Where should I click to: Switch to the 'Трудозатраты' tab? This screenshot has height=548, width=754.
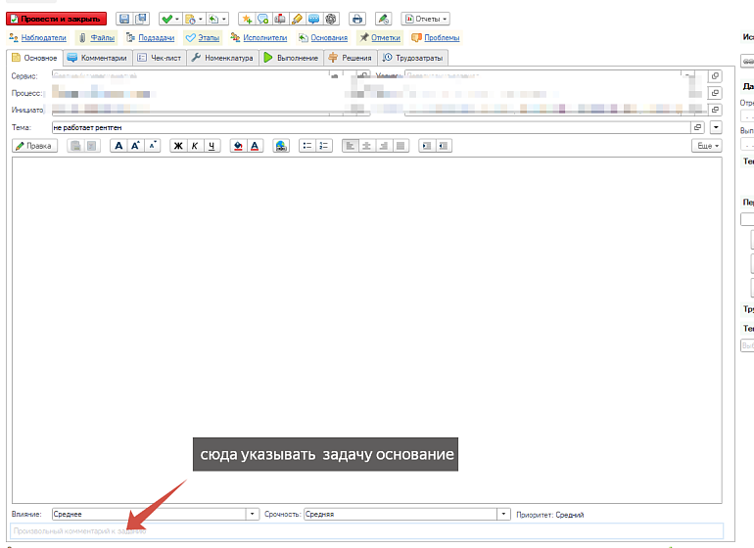coord(412,58)
